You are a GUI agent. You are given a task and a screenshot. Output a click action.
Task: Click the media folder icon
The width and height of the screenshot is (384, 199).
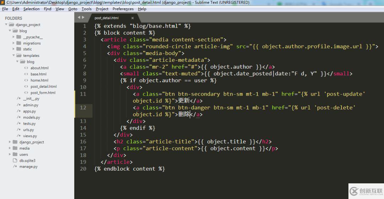(x=15, y=148)
